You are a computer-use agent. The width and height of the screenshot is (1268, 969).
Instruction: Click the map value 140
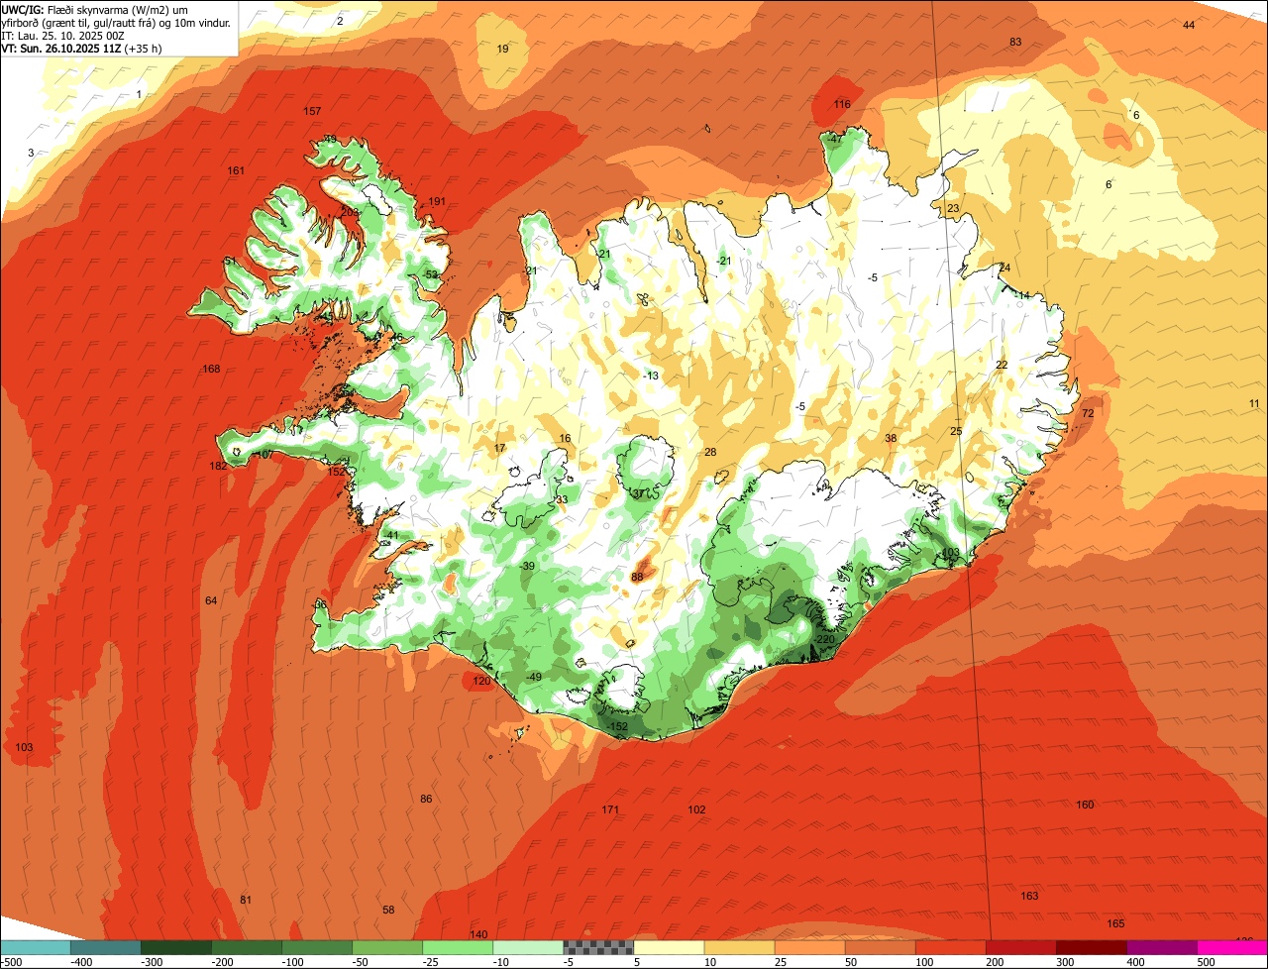pyautogui.click(x=478, y=934)
